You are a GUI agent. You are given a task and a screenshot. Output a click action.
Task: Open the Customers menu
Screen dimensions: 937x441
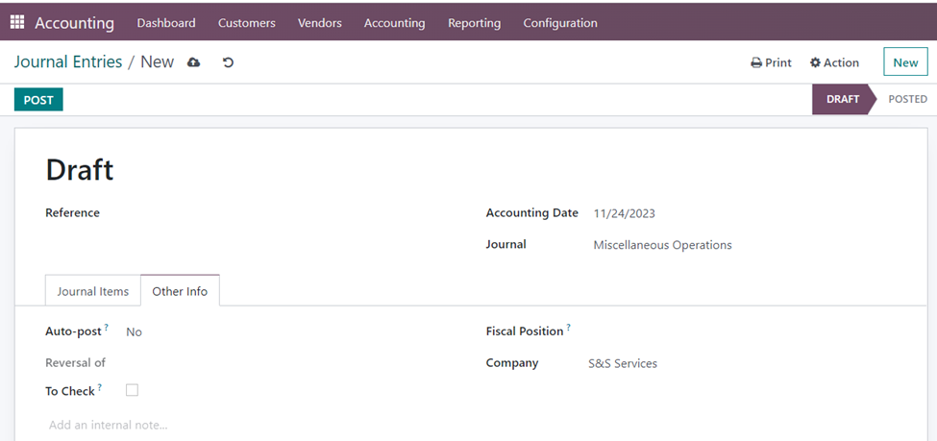tap(246, 23)
